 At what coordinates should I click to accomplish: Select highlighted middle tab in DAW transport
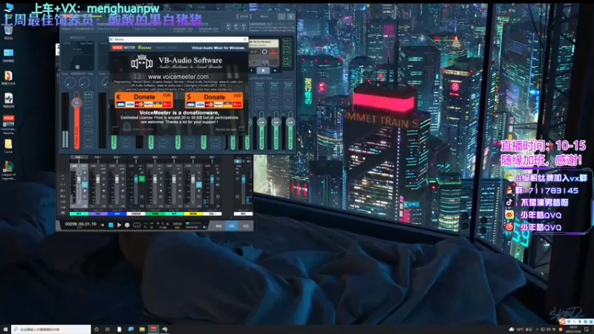point(232,226)
